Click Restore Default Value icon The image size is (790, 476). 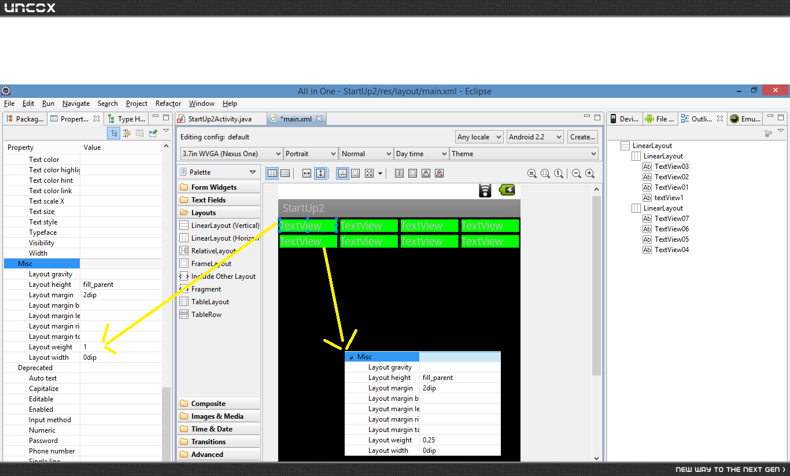point(140,133)
